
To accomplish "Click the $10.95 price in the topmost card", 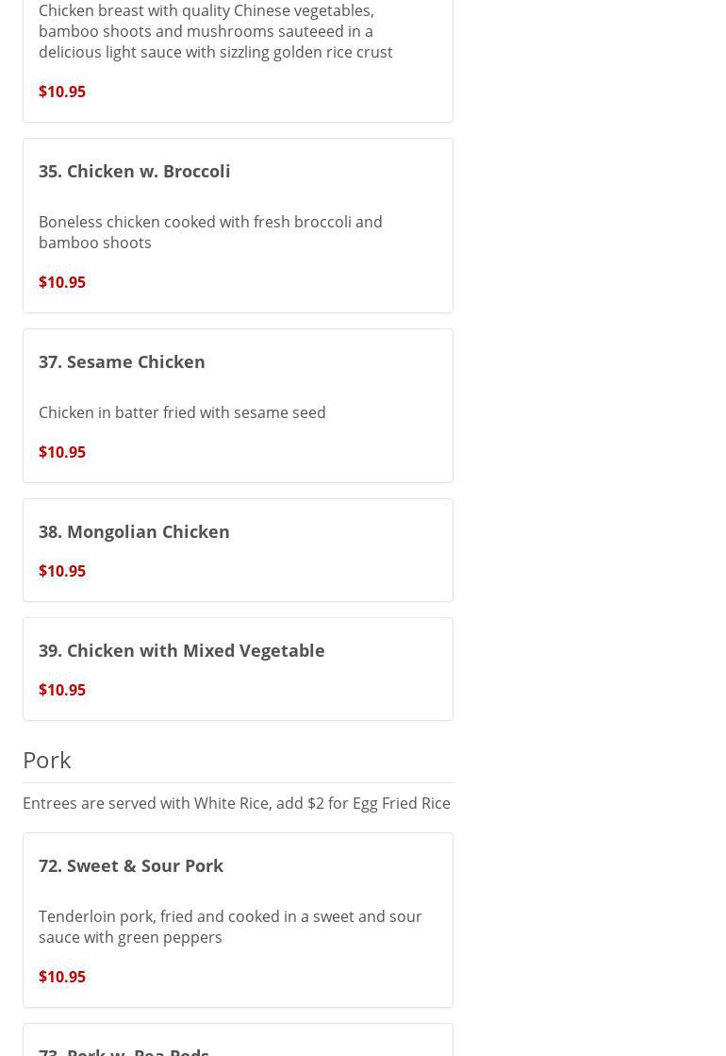I will (x=62, y=92).
